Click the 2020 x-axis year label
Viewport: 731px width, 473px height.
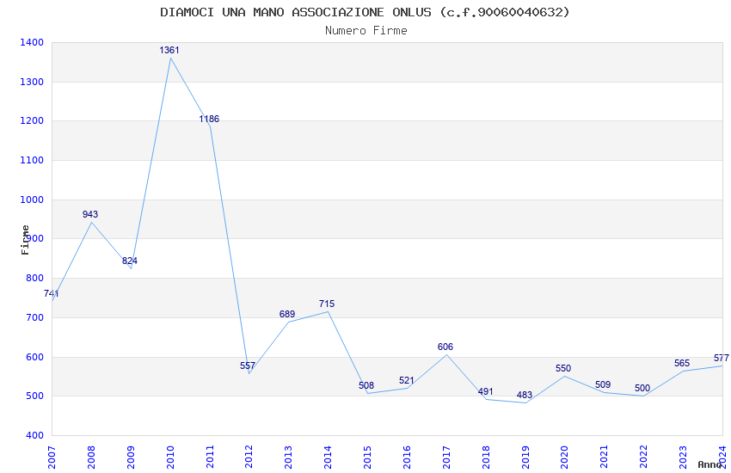[x=564, y=458]
